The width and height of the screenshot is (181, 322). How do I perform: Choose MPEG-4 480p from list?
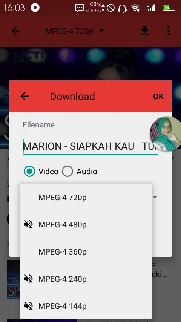[86, 225]
